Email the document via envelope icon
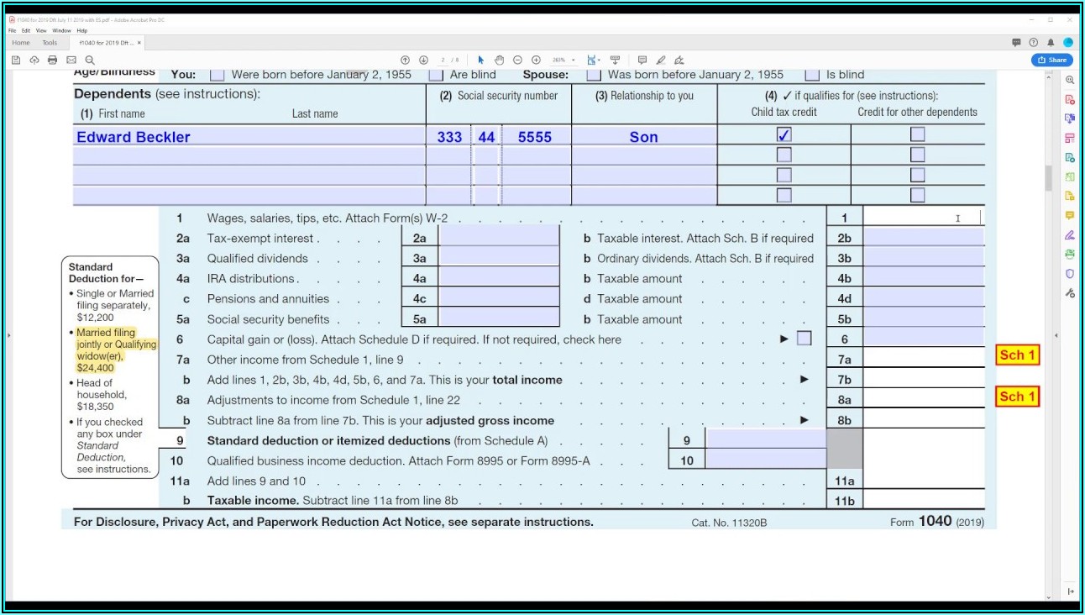The height and width of the screenshot is (615, 1085). (71, 60)
